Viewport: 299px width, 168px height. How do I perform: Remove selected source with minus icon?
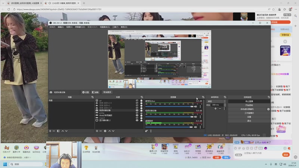101,131
